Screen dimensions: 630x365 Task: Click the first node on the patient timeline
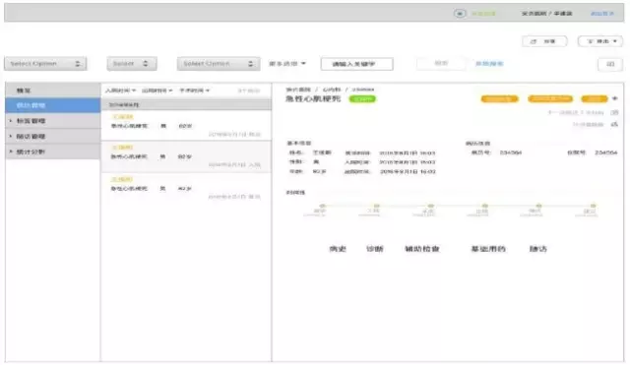[x=322, y=206]
